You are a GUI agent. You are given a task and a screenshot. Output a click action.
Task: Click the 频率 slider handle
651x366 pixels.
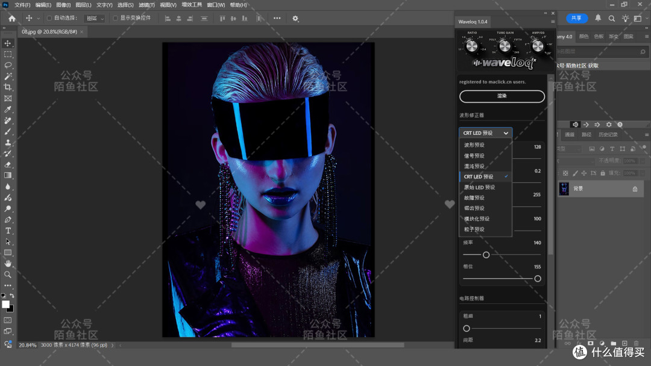pos(486,255)
